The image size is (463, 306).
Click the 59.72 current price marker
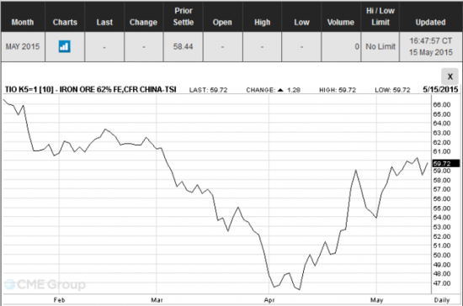tap(445, 163)
